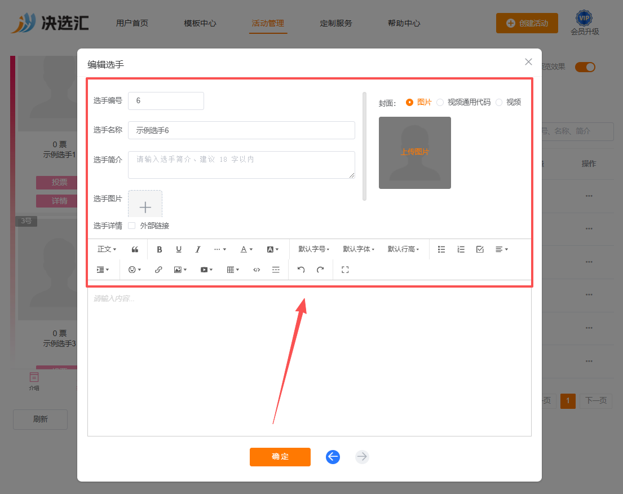
Task: Check the 外部链接 checkbox
Action: [x=132, y=226]
